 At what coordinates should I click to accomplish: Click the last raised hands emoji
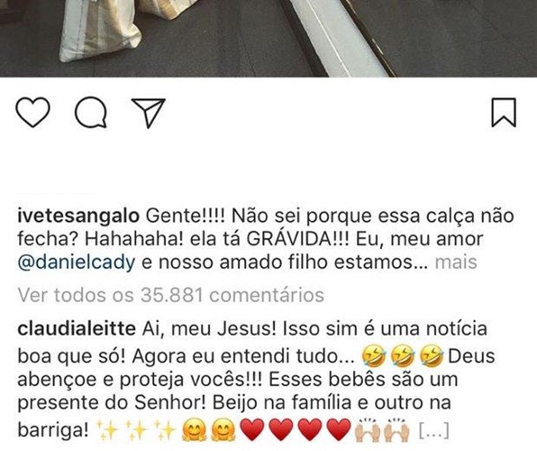(396, 429)
